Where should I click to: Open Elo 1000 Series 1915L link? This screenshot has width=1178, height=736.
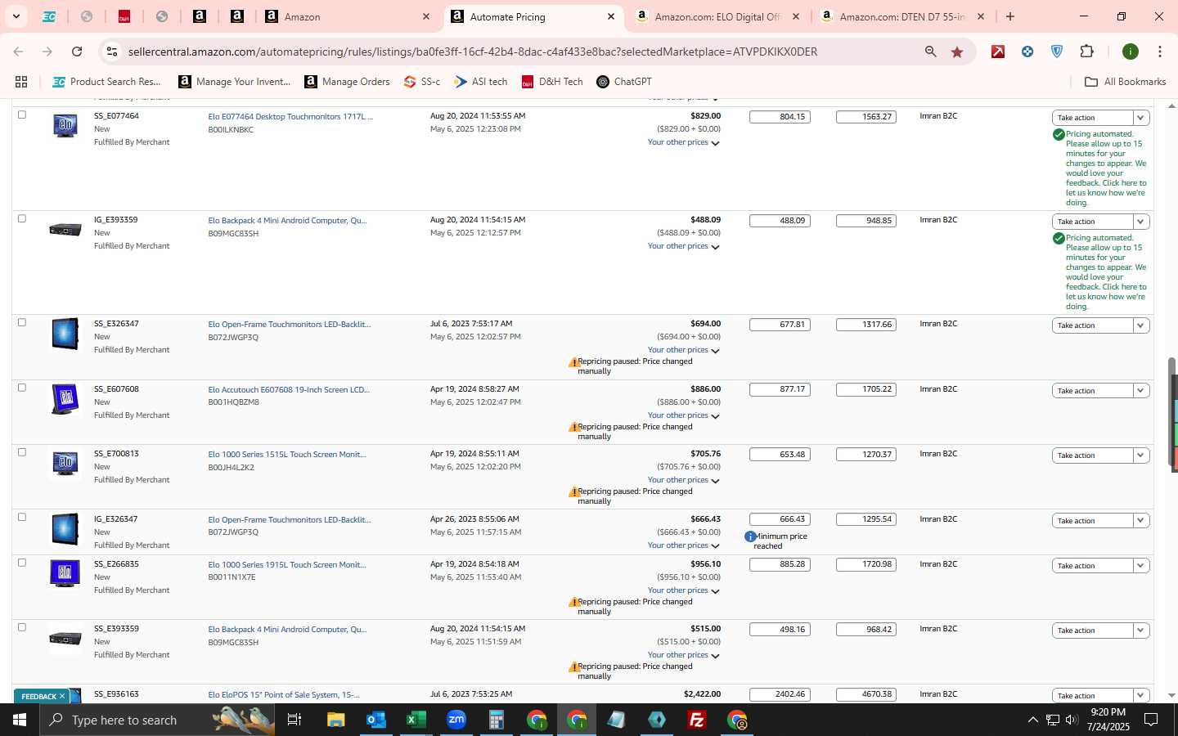tap(287, 564)
